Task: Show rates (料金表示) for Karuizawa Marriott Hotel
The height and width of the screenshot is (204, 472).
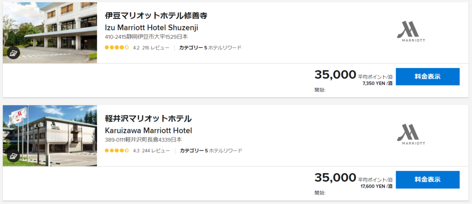Action: coord(427,179)
